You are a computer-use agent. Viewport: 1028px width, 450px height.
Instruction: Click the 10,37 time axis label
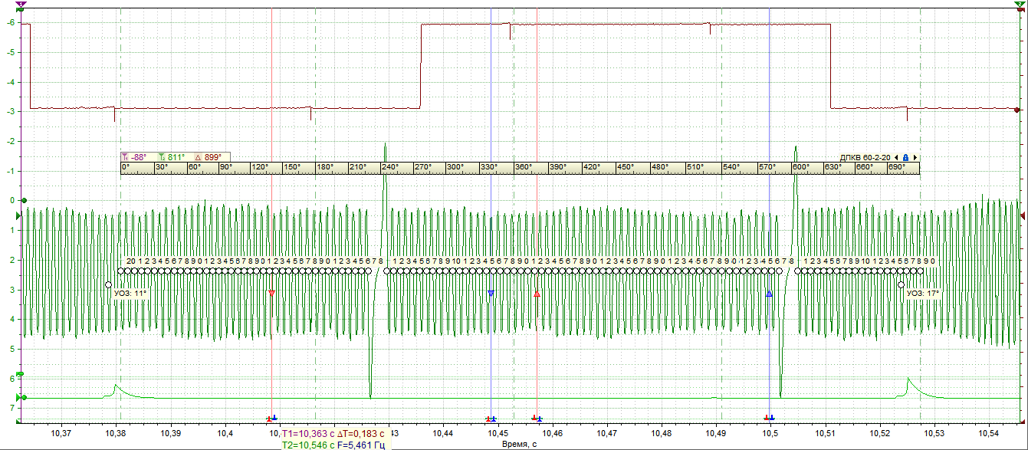(61, 434)
